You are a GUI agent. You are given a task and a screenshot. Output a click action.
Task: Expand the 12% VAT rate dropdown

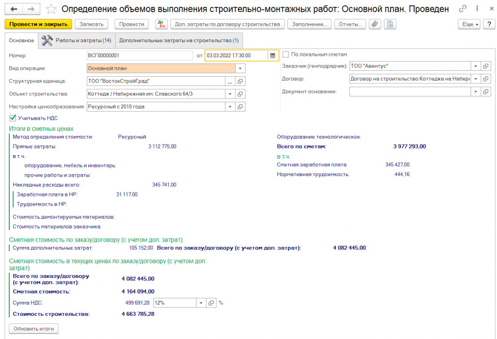pyautogui.click(x=201, y=303)
